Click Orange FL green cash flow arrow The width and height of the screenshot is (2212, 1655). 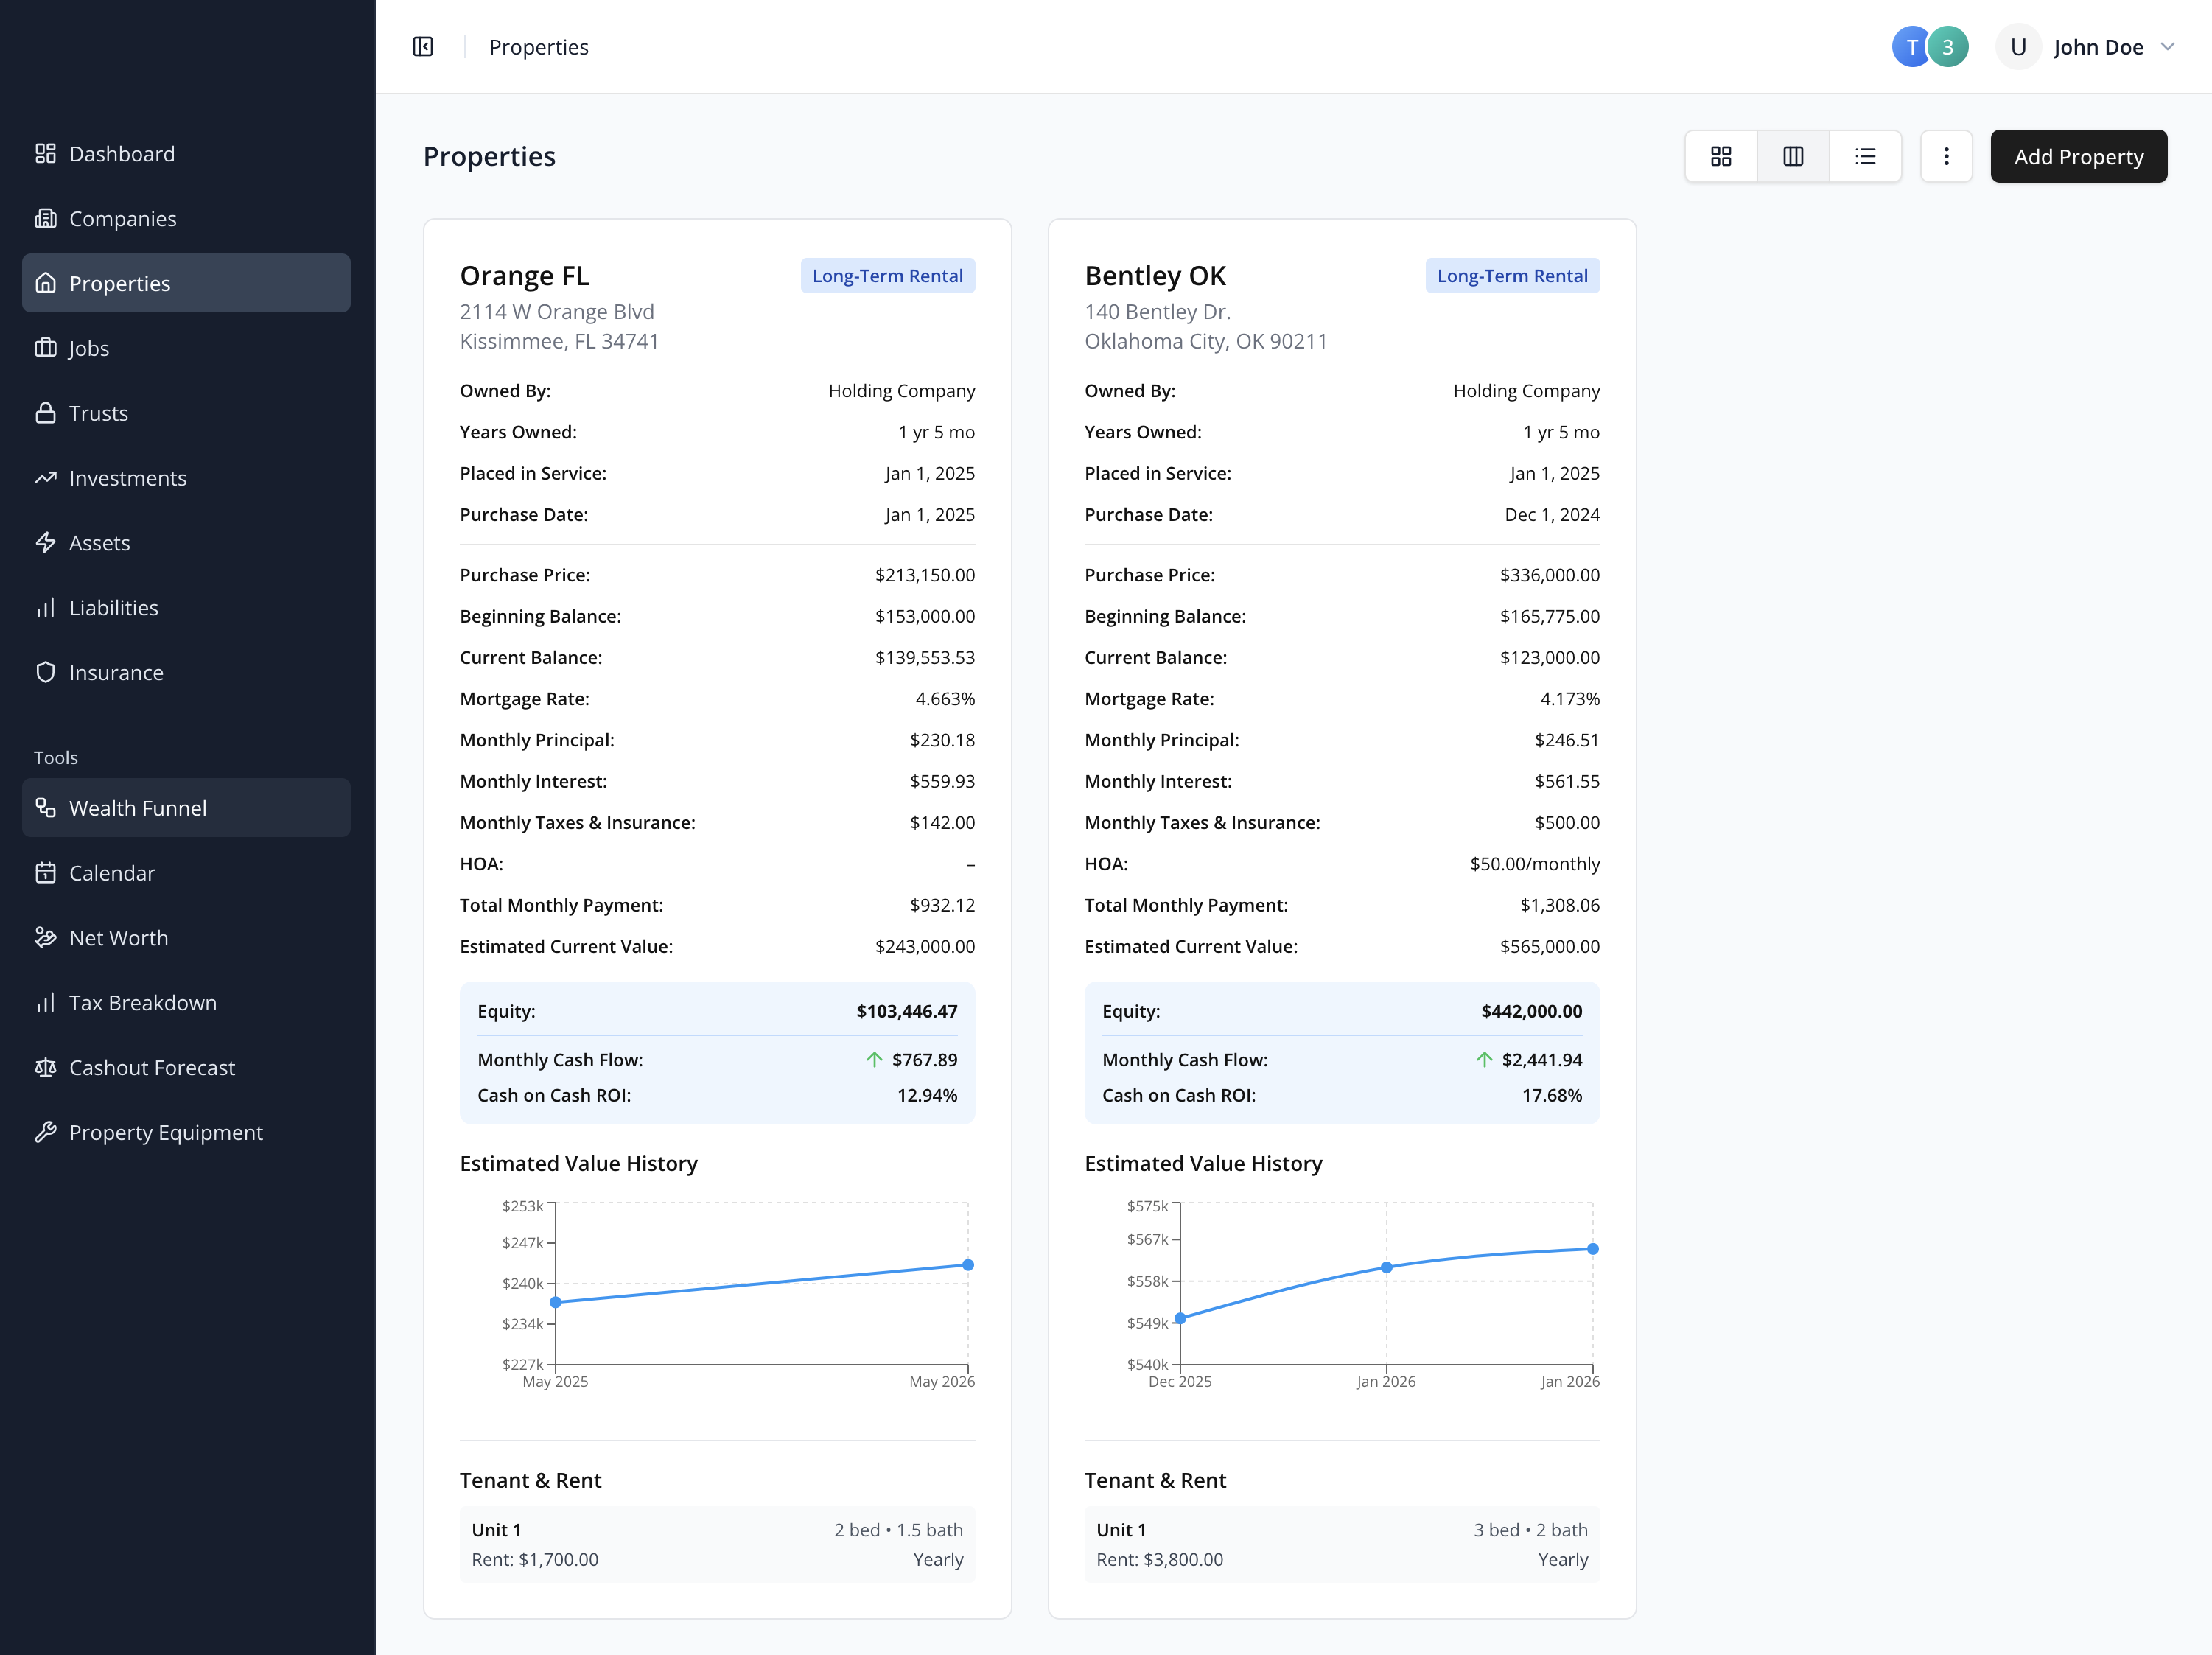[874, 1059]
